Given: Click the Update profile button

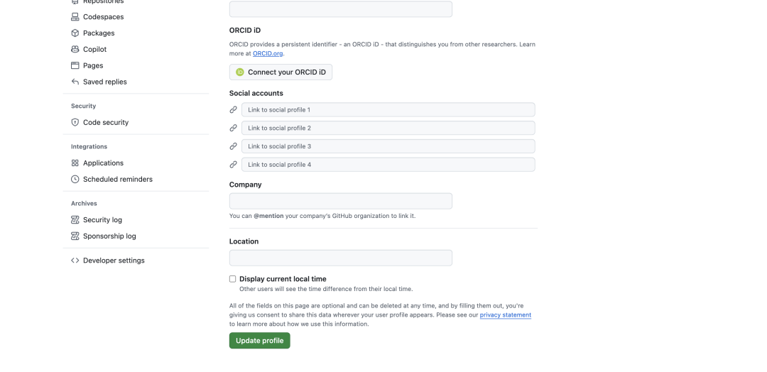Looking at the screenshot, I should point(260,341).
